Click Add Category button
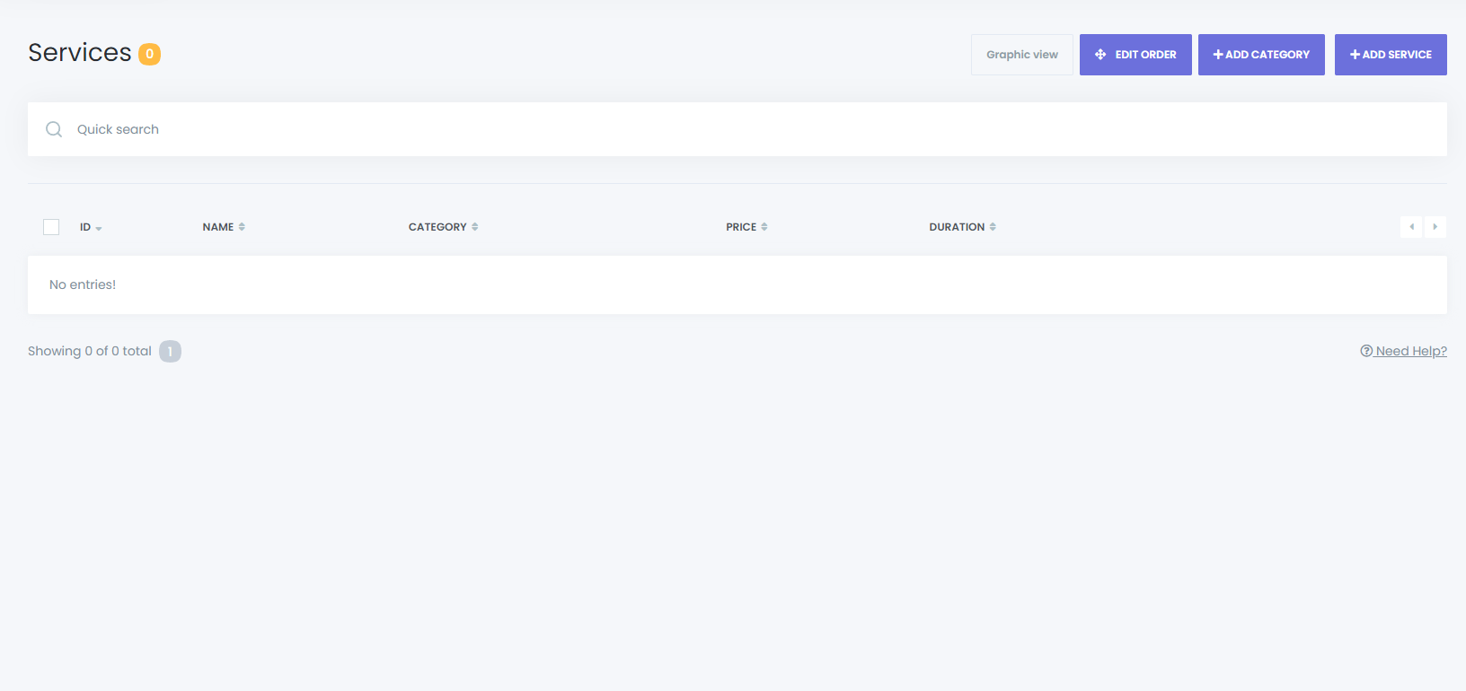Viewport: 1466px width, 691px height. pos(1260,55)
